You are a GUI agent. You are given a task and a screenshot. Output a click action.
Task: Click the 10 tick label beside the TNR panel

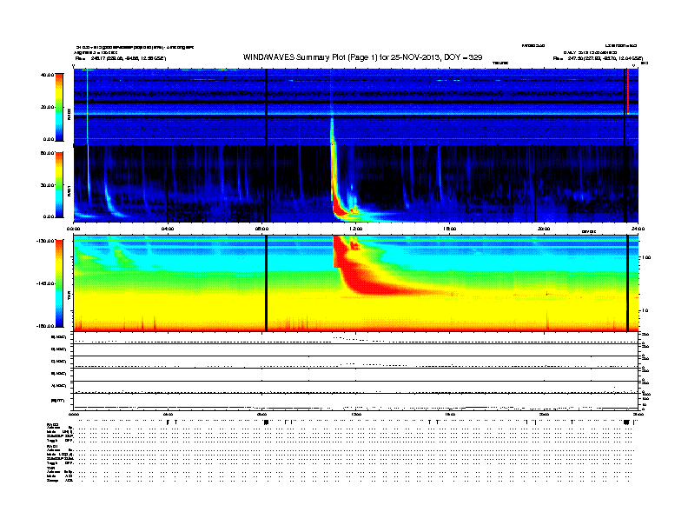[x=645, y=311]
